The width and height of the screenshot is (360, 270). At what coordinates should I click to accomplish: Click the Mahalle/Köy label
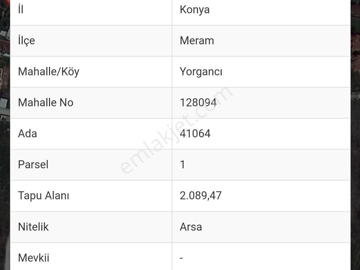pos(49,72)
